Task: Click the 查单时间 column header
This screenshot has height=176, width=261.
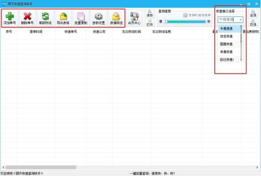Action: (36, 32)
